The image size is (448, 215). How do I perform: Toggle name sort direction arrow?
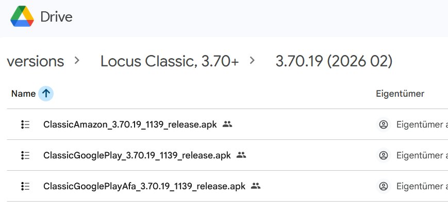[x=46, y=94]
